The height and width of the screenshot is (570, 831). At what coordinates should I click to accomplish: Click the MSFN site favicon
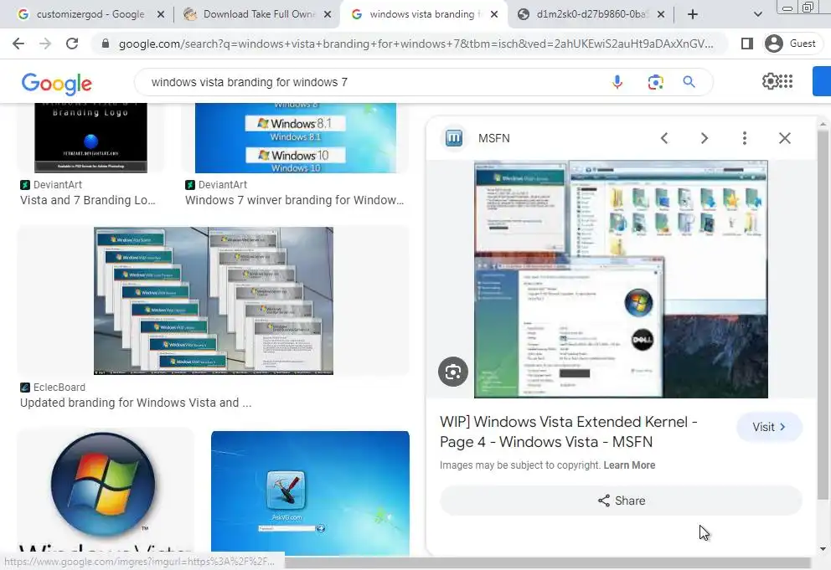click(454, 138)
